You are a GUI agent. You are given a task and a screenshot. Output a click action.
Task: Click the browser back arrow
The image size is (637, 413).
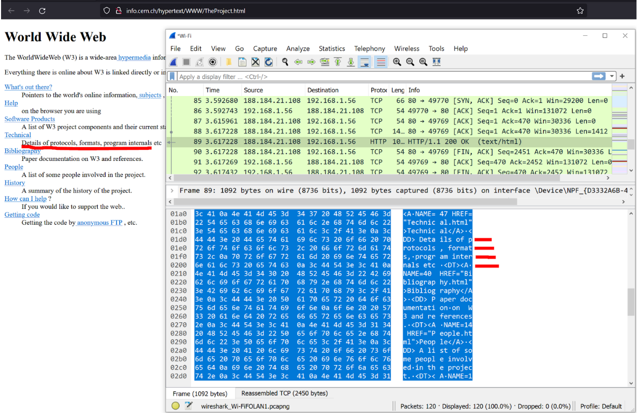pos(12,11)
